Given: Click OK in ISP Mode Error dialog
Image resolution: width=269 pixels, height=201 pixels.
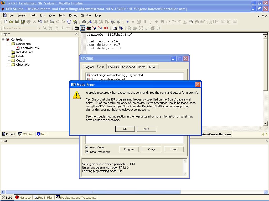Looking at the screenshot, I should pos(125,129).
